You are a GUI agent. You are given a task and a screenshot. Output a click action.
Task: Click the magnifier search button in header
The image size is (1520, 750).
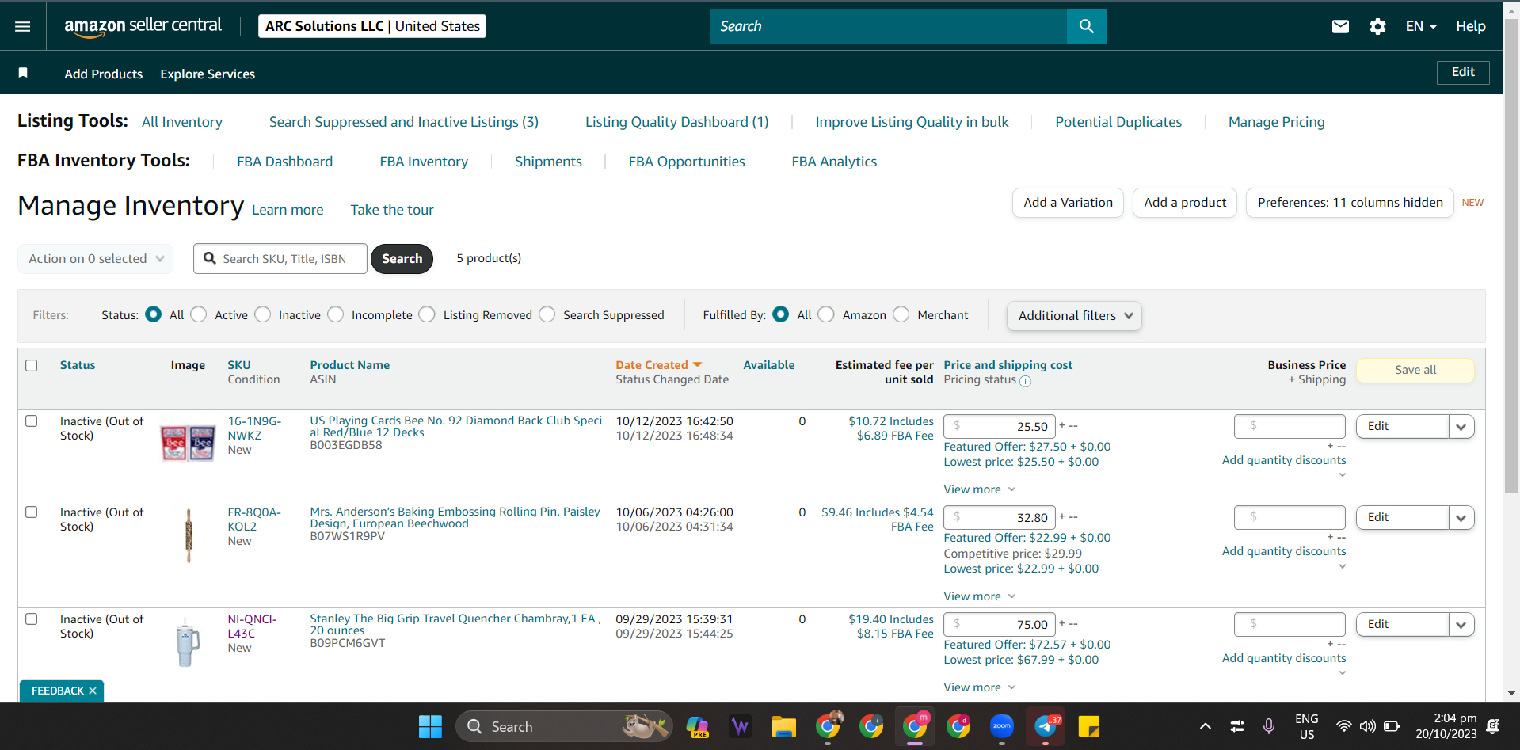pos(1086,26)
